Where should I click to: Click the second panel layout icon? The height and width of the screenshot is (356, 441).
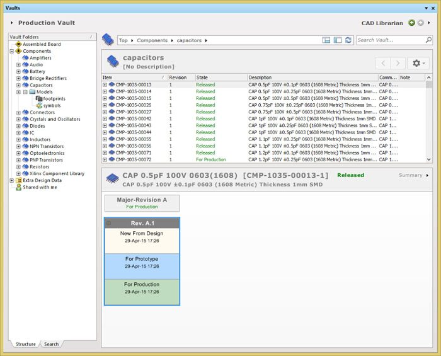(x=338, y=40)
